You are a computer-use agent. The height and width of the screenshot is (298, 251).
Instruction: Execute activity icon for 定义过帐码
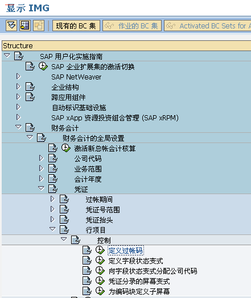(100, 250)
